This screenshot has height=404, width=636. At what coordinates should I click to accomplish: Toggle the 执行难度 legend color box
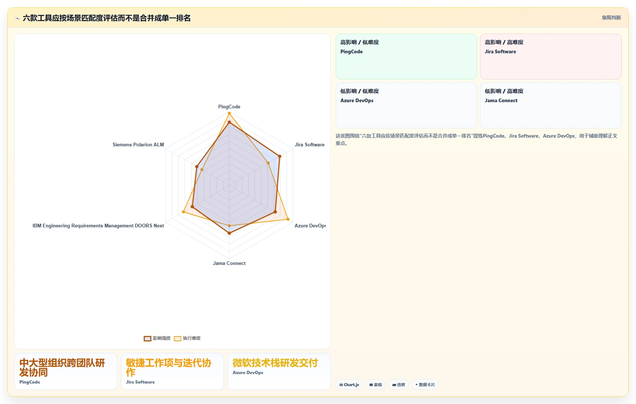click(x=178, y=339)
